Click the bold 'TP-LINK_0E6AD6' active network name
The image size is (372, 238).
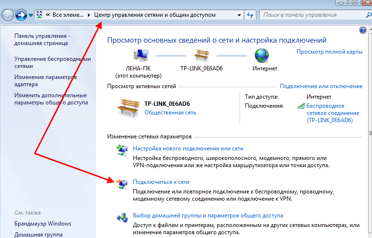[167, 104]
